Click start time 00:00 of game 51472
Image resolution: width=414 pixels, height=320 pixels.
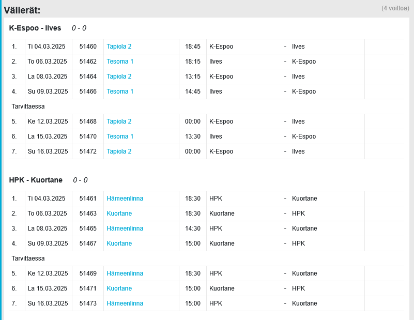click(x=193, y=151)
